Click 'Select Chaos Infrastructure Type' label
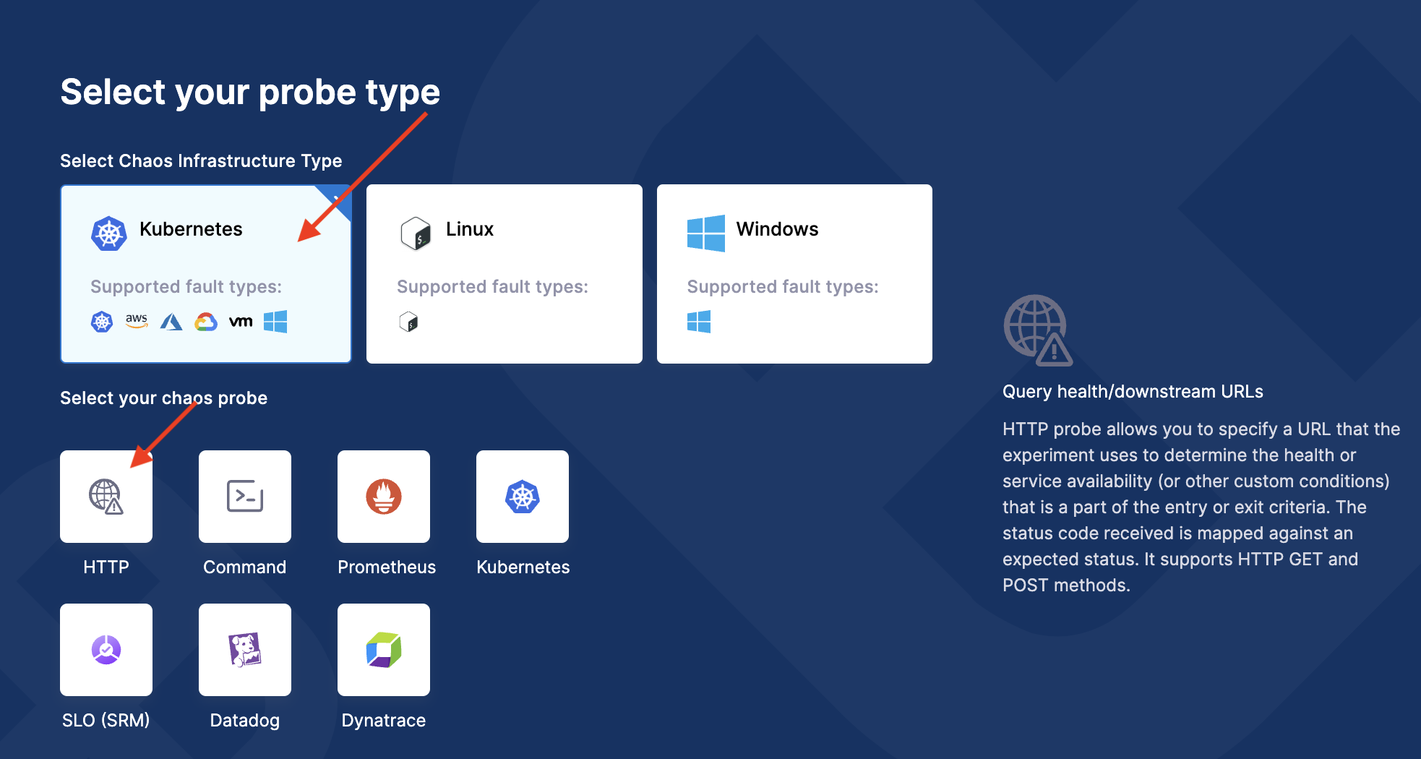 tap(201, 161)
